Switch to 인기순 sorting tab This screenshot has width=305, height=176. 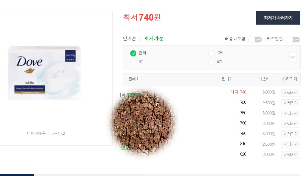pos(129,39)
